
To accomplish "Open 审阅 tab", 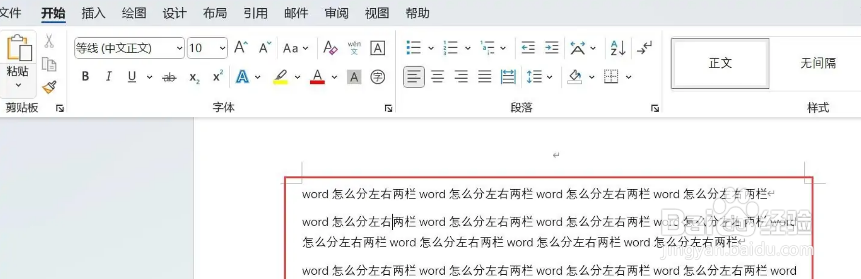I will (337, 13).
